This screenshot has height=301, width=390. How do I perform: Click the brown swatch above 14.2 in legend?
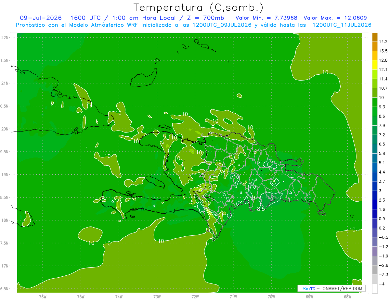(x=375, y=37)
